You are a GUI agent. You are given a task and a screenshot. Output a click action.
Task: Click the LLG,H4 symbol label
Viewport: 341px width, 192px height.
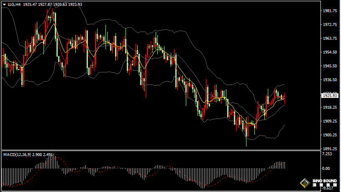coord(14,4)
